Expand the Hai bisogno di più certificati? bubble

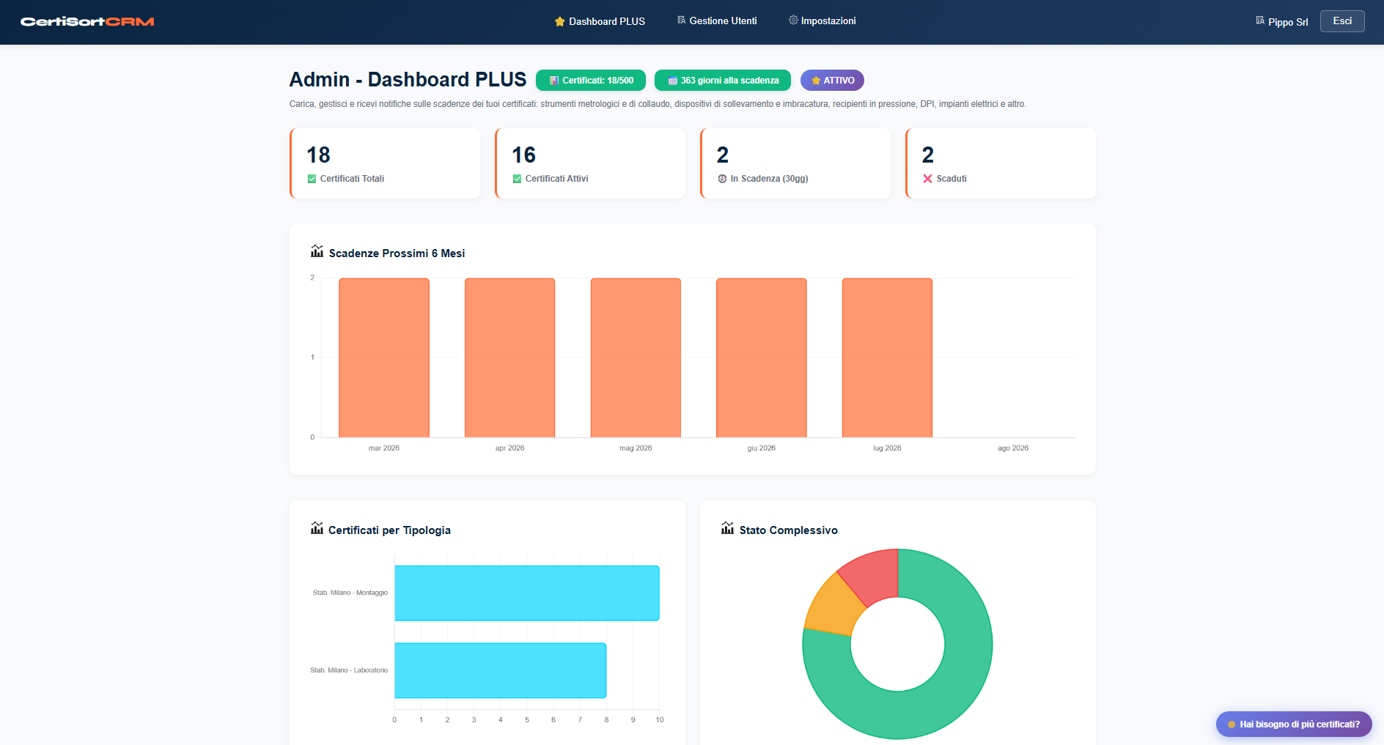(x=1293, y=724)
